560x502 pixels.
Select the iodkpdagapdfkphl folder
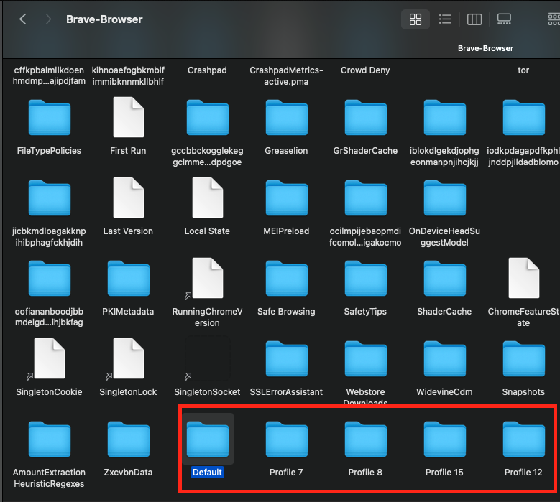coord(523,118)
